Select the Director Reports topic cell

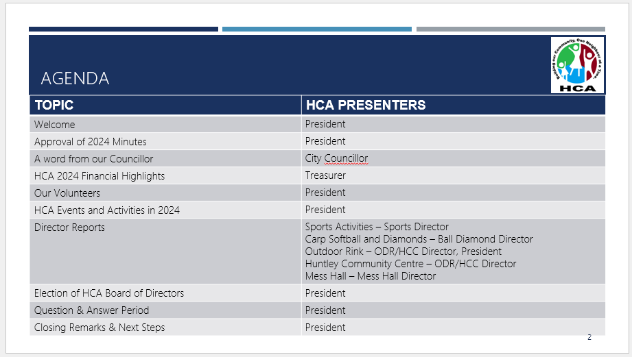coord(69,227)
